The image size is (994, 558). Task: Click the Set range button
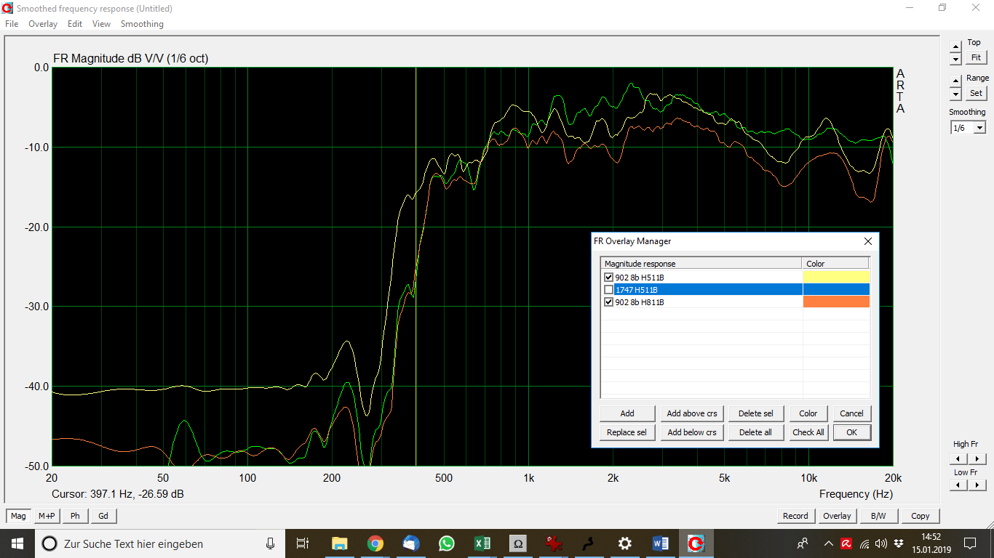(x=976, y=93)
